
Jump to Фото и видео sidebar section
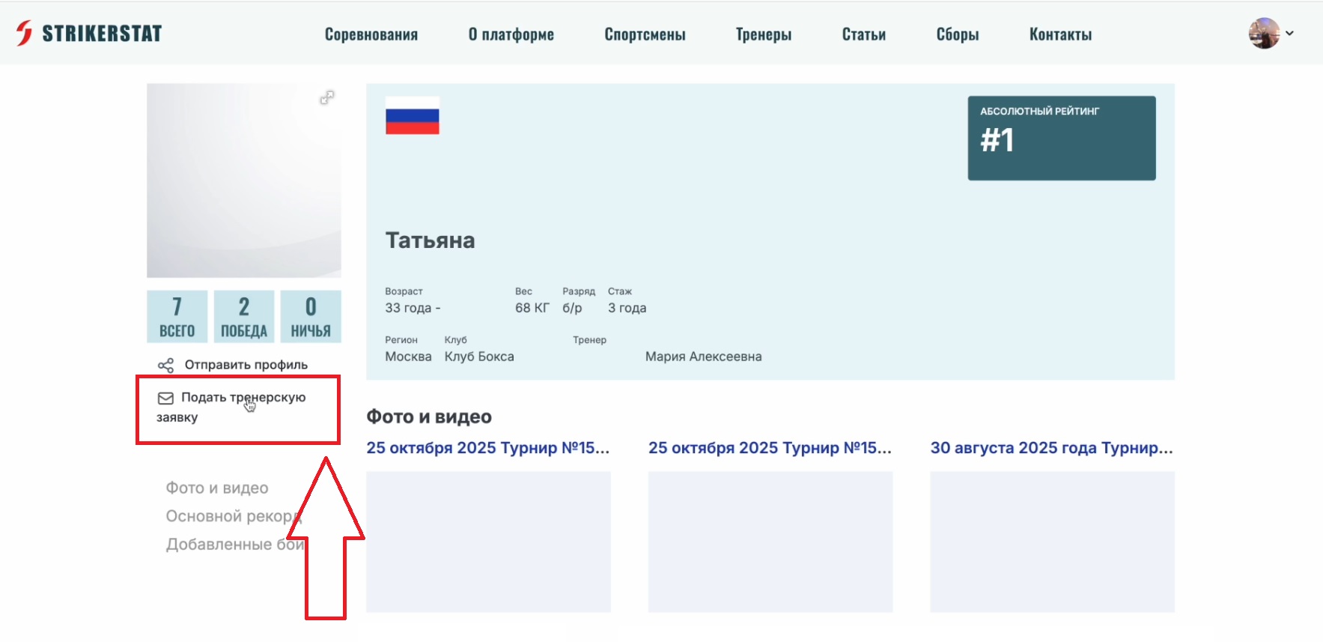click(217, 488)
